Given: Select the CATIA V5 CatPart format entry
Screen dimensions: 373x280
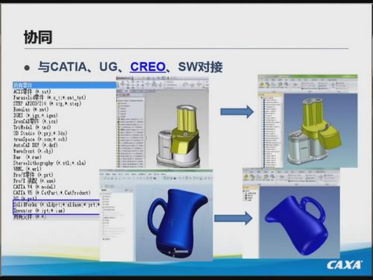Looking at the screenshot, I should tap(51, 193).
